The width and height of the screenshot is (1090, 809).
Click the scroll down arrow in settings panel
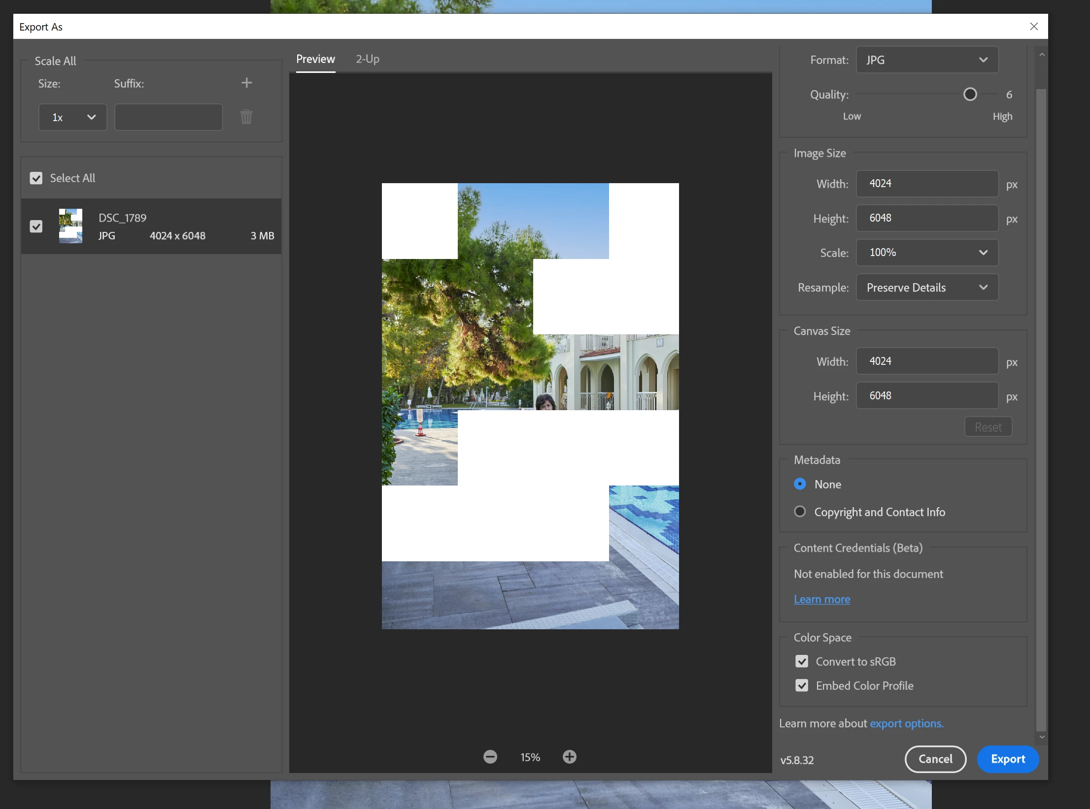click(x=1042, y=737)
